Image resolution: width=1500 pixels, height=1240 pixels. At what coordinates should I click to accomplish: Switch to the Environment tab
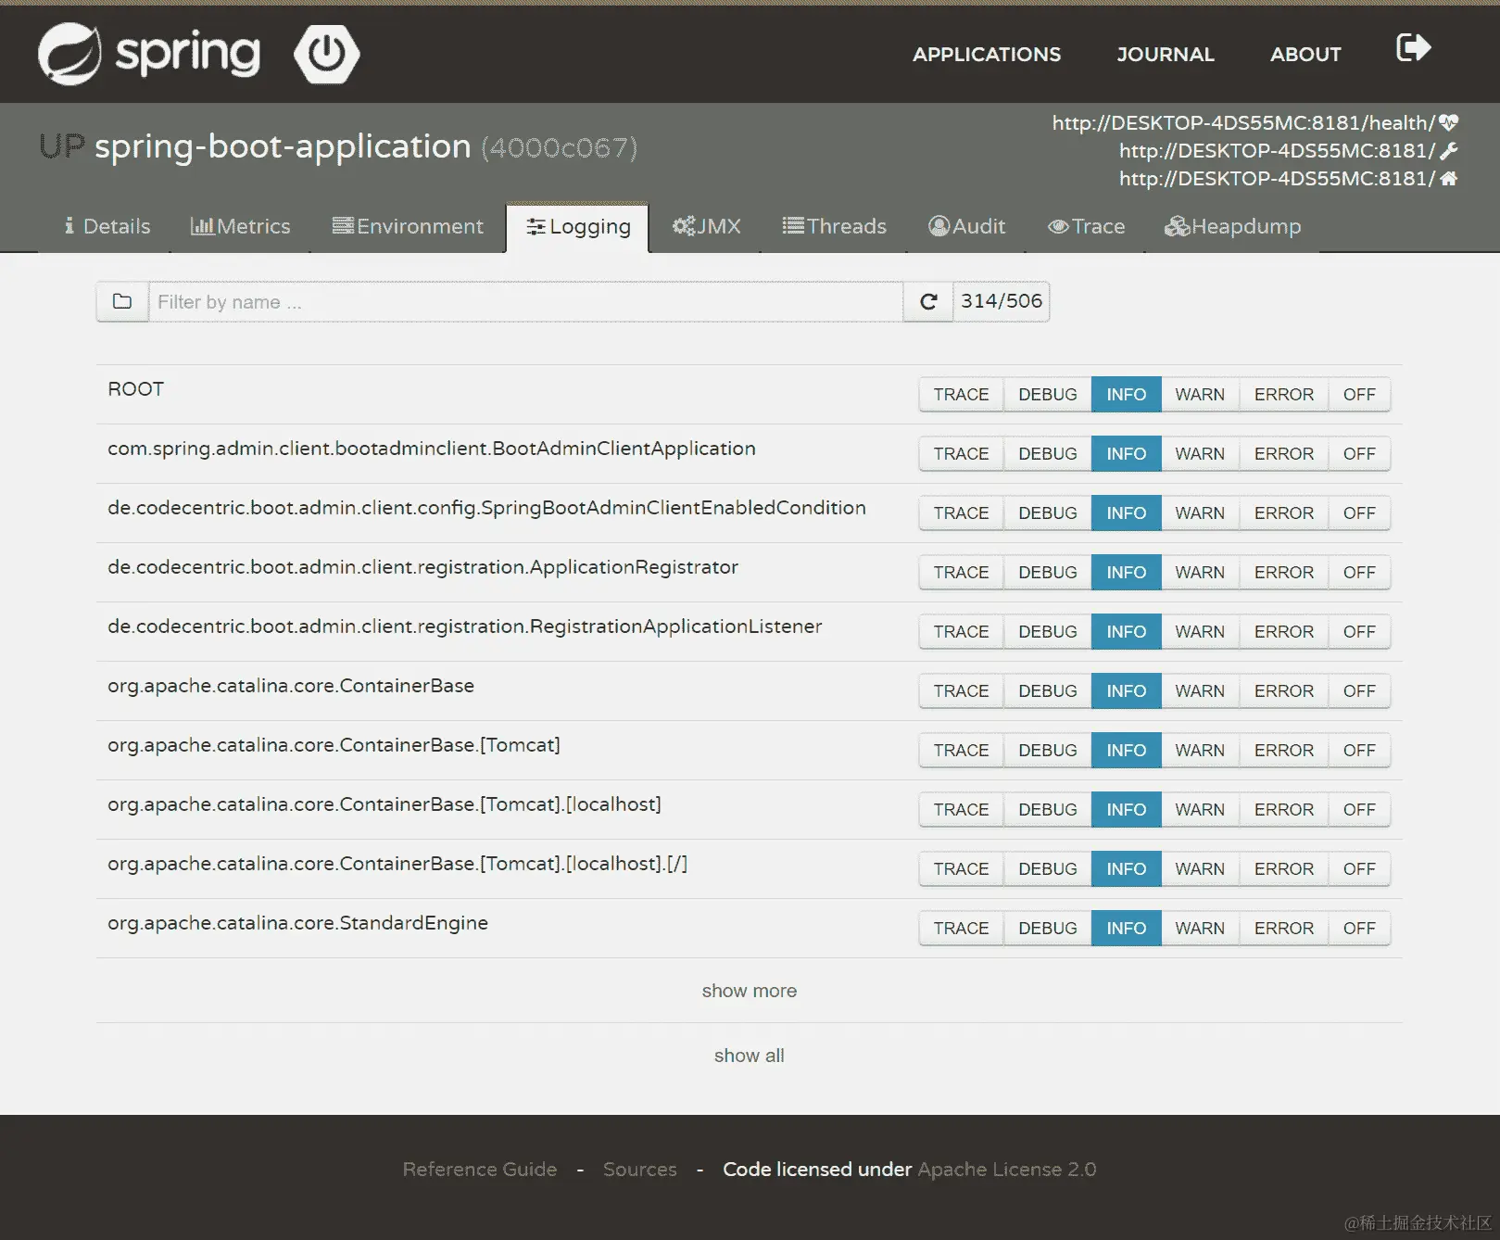click(x=408, y=226)
